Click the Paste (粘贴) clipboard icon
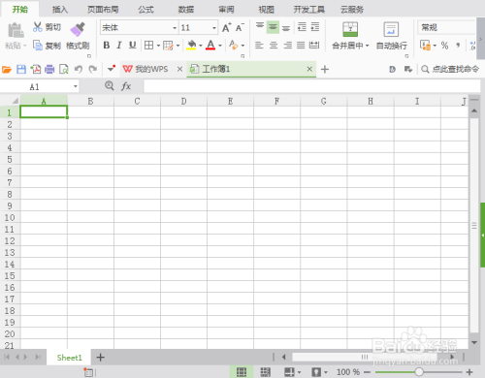 pyautogui.click(x=16, y=30)
